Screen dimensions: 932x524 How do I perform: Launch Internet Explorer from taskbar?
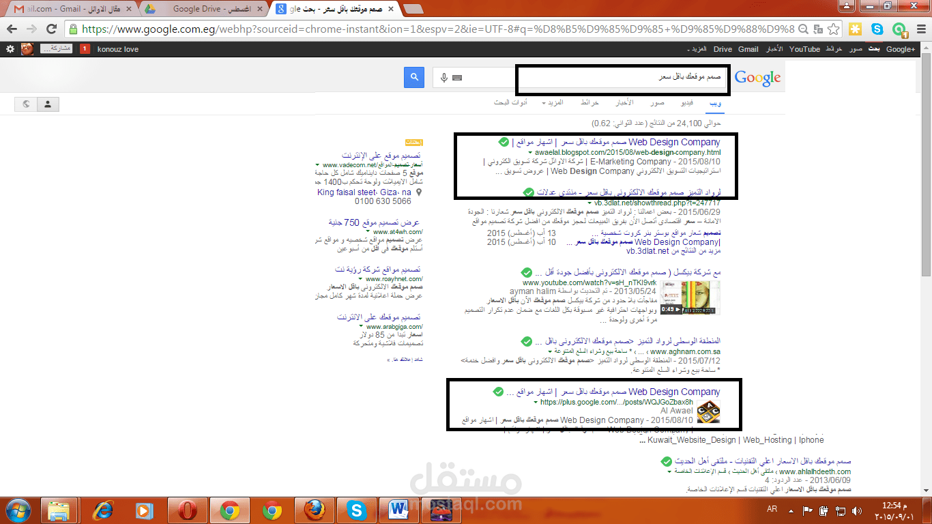point(102,510)
